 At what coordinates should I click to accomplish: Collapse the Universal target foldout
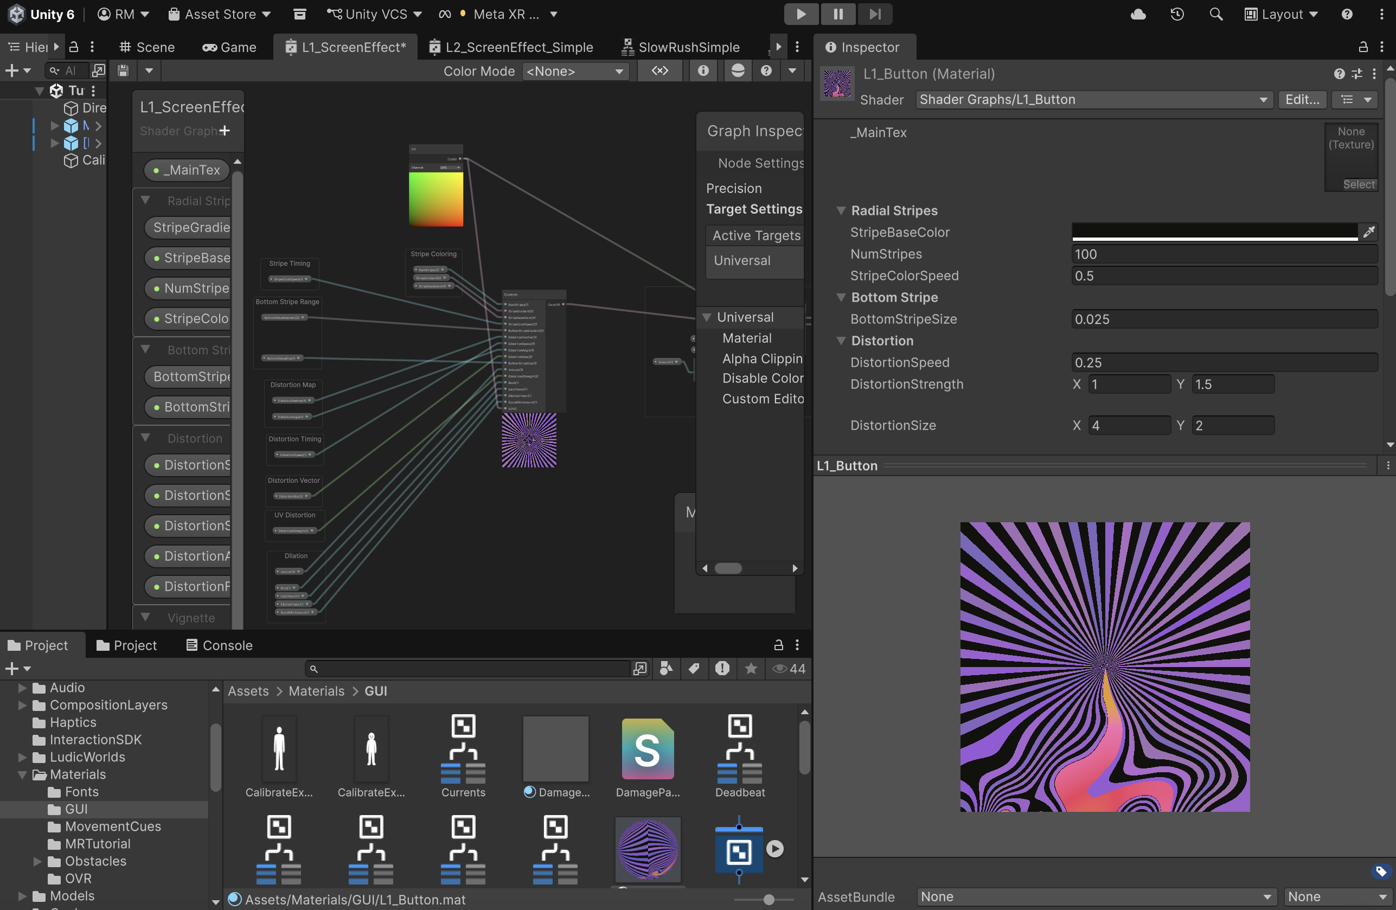pyautogui.click(x=707, y=317)
